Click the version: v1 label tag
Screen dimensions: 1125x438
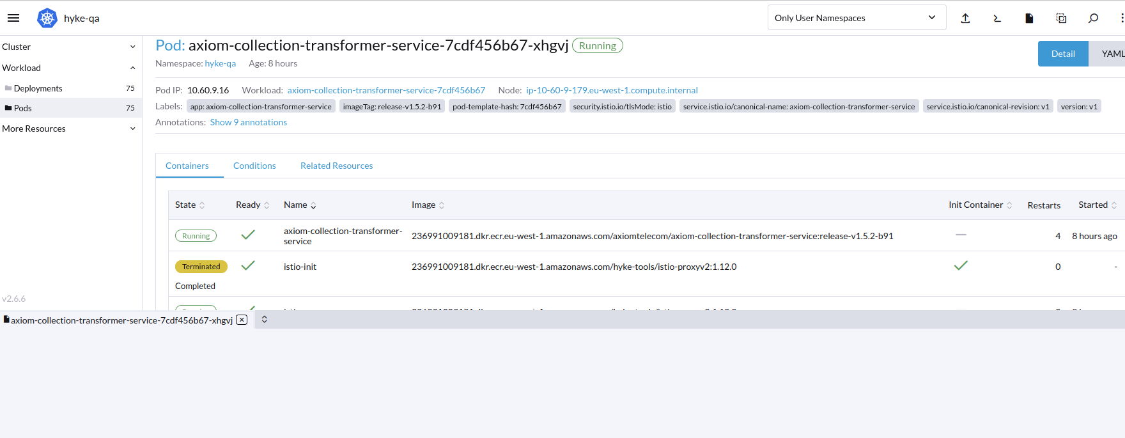1079,106
